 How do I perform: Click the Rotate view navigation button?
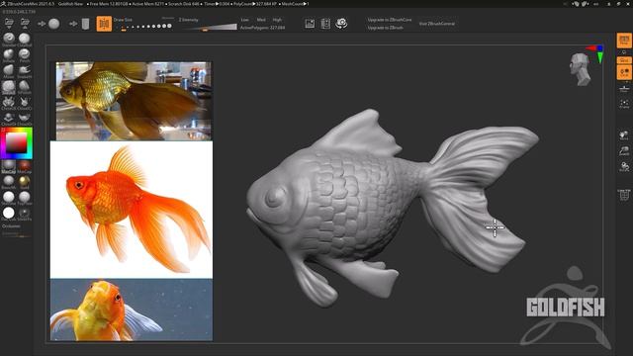624,167
